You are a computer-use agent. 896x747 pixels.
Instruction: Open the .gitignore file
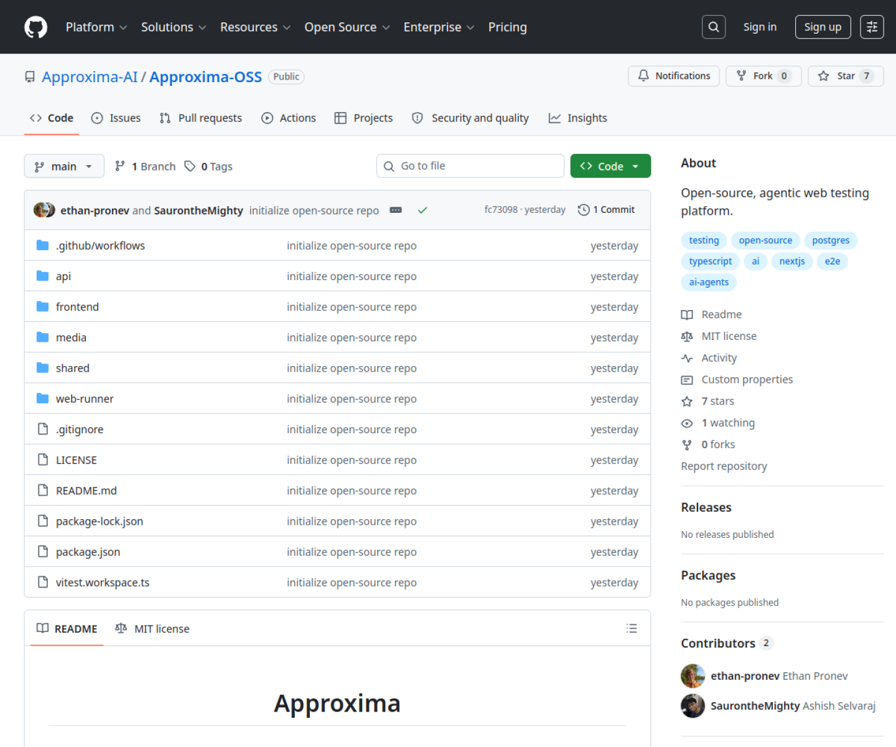(80, 430)
